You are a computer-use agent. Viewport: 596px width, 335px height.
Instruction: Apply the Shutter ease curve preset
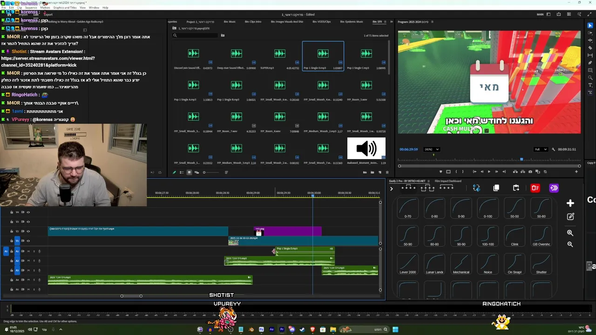click(x=541, y=264)
